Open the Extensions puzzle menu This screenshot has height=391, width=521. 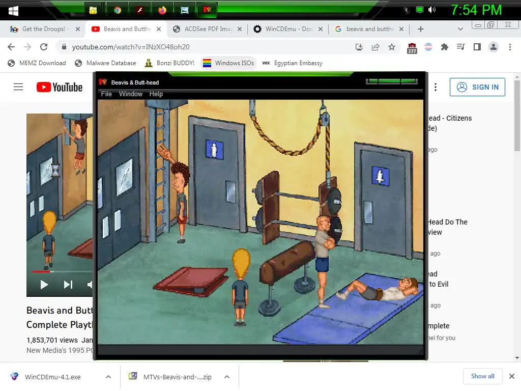point(445,47)
